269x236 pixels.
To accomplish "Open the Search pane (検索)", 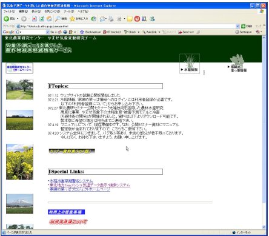I will click(x=61, y=19).
